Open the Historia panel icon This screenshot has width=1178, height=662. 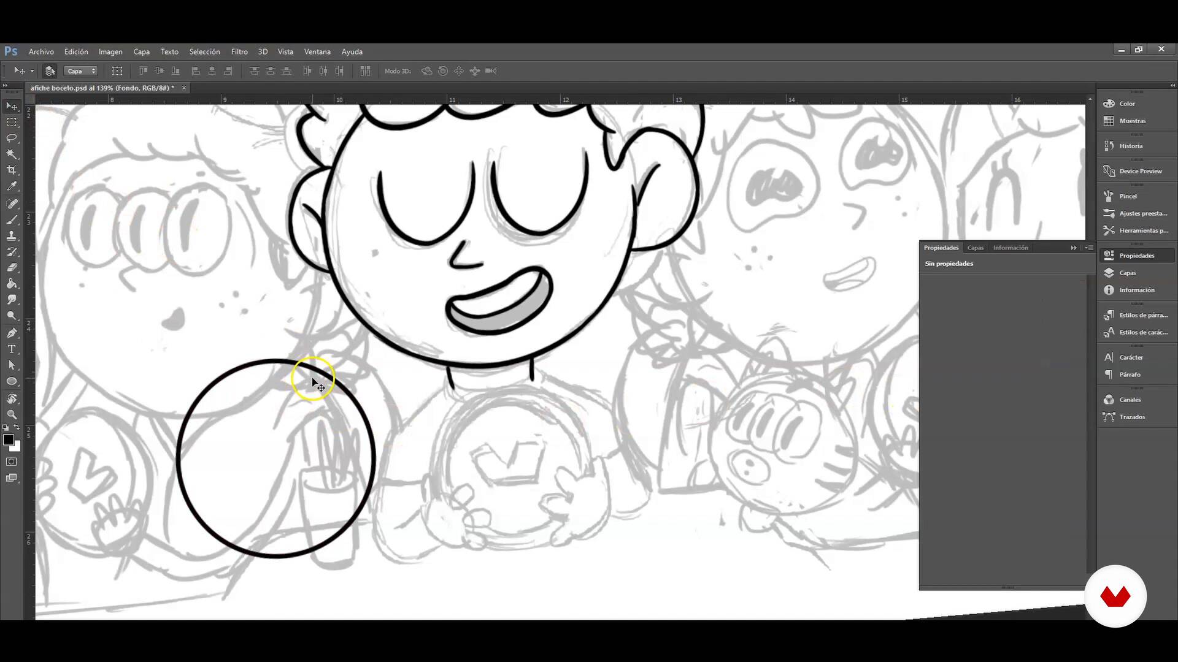pos(1109,146)
